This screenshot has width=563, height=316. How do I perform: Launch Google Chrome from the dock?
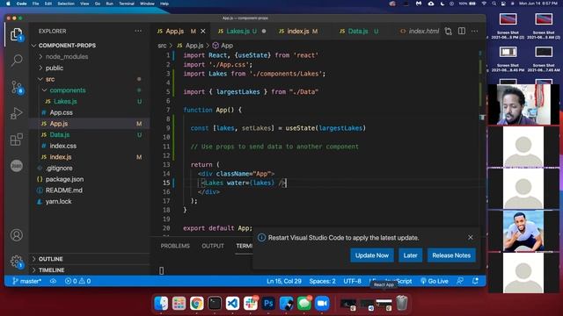pyautogui.click(x=197, y=304)
